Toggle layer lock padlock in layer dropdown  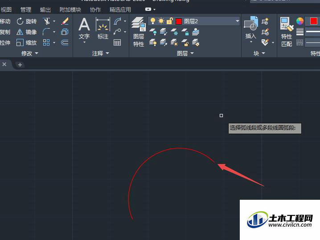point(170,21)
